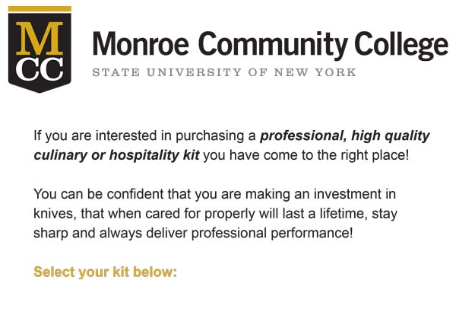Click the line You can be confident
The height and width of the screenshot is (331, 456).
pyautogui.click(x=214, y=194)
